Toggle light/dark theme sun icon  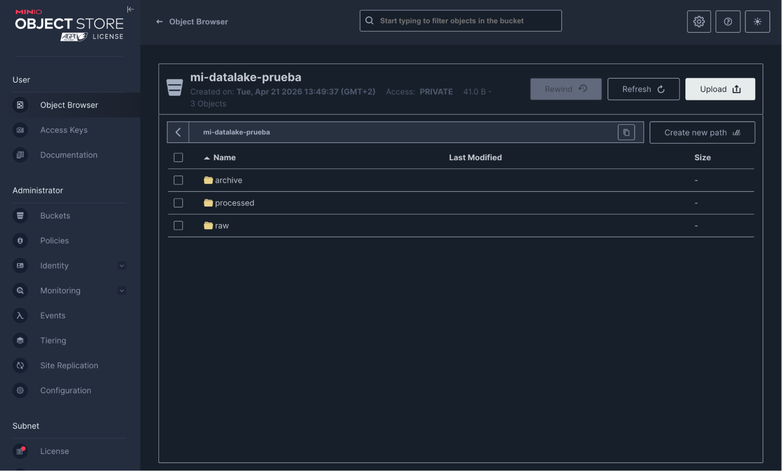coord(757,21)
